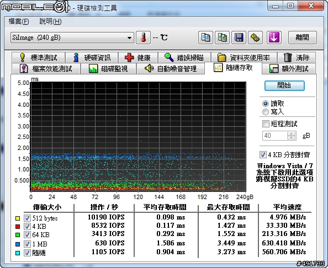Increase the short test size spinner

[x=291, y=133]
